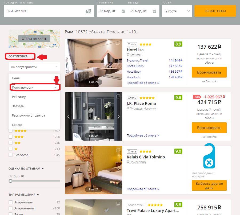Open gallery icon on Relais 6 Via Tolmino photo

click(118, 150)
